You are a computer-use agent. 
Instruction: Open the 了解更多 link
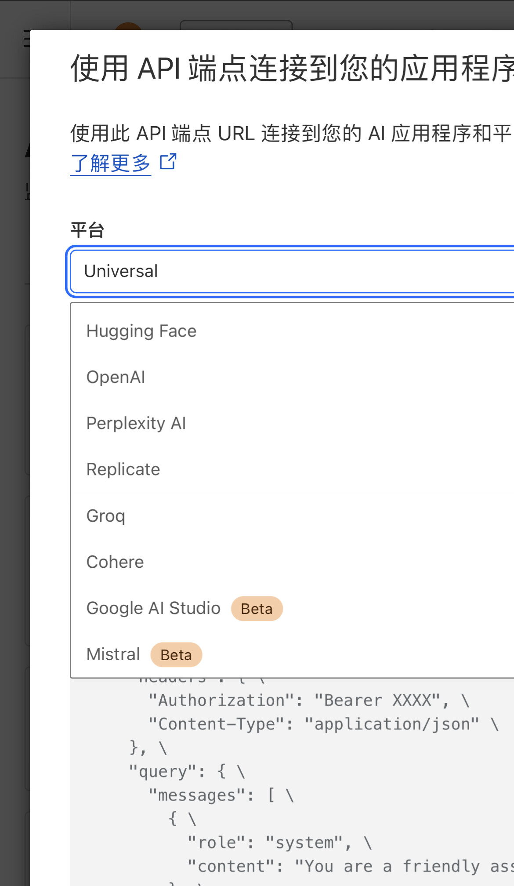tap(110, 163)
